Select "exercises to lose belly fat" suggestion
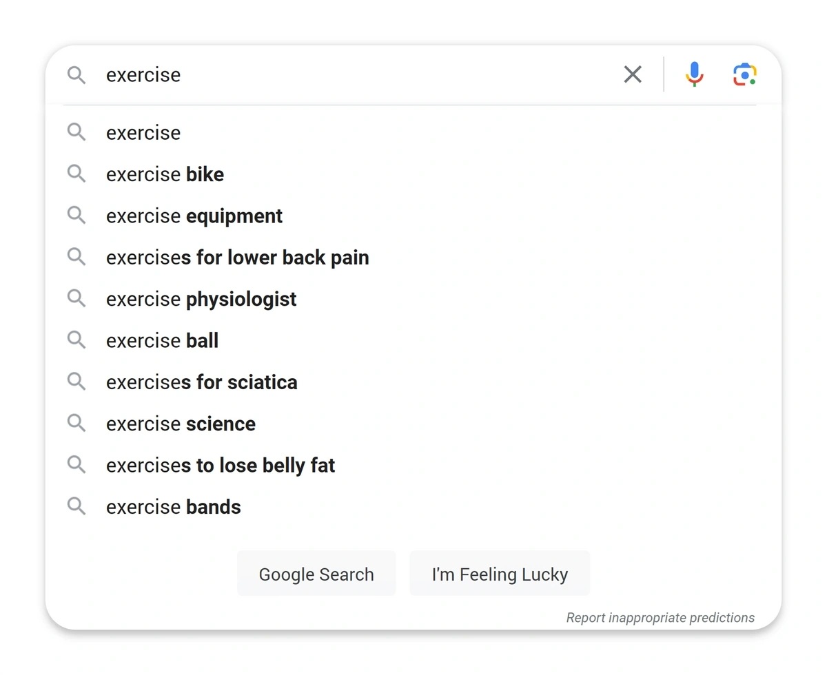 (x=221, y=466)
